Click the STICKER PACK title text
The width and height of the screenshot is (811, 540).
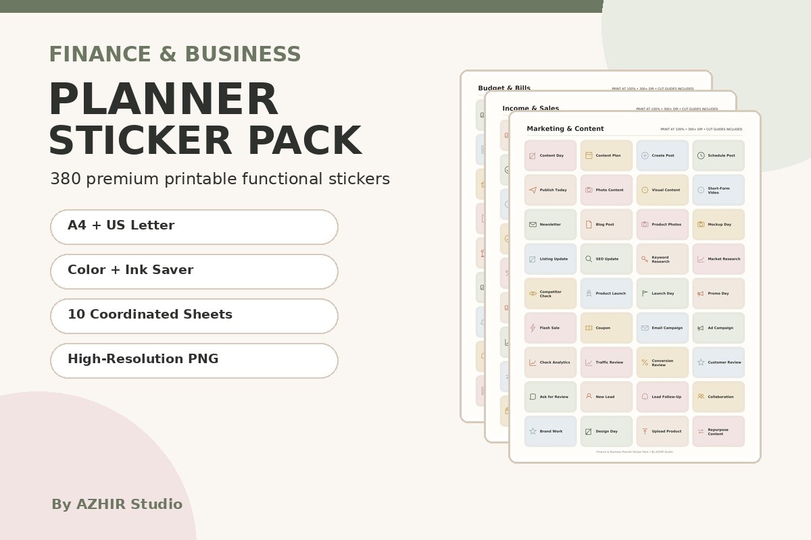[x=204, y=141]
